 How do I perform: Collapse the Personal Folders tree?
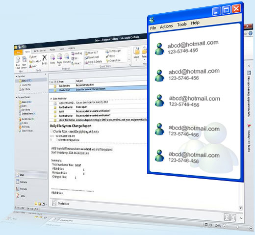[x=17, y=98]
